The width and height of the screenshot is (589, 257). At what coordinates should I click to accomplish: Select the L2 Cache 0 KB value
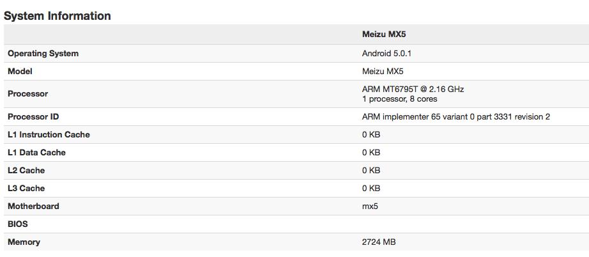[371, 171]
